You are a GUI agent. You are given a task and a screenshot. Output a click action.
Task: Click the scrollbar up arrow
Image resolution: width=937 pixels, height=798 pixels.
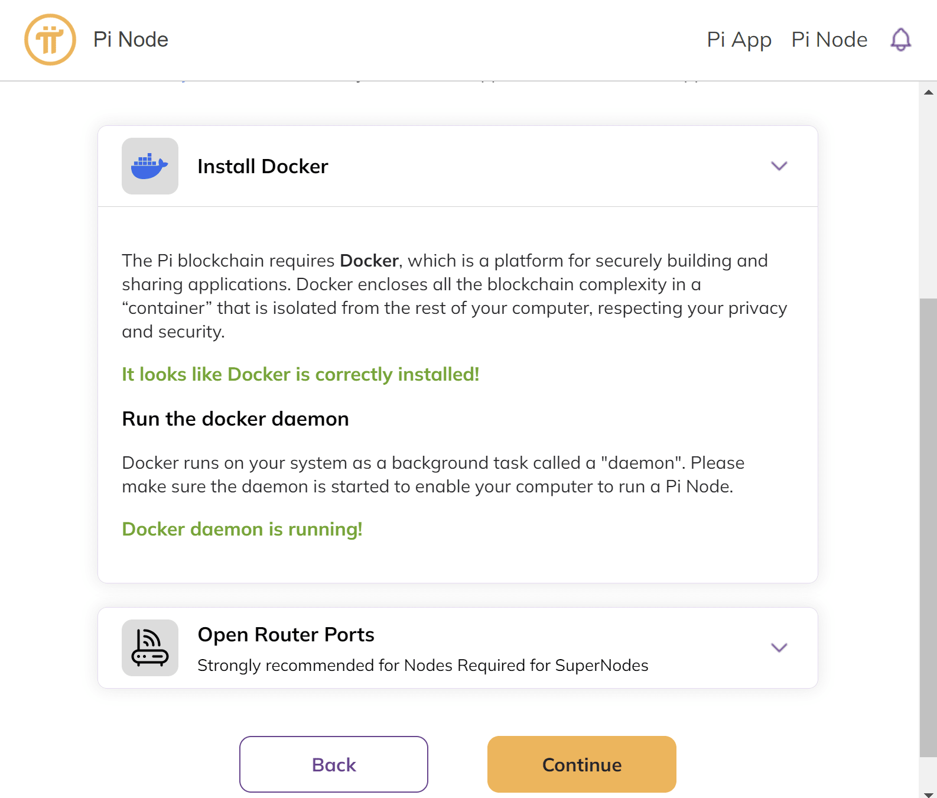[928, 92]
